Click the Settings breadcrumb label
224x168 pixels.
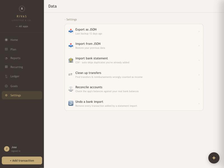[x=72, y=19]
